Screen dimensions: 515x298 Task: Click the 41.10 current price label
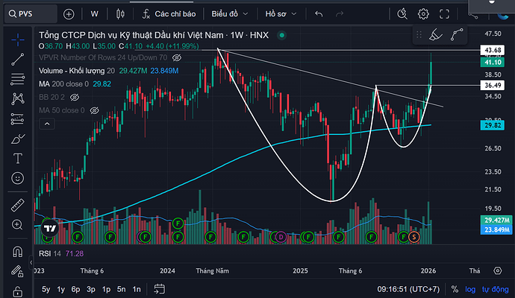coord(493,63)
